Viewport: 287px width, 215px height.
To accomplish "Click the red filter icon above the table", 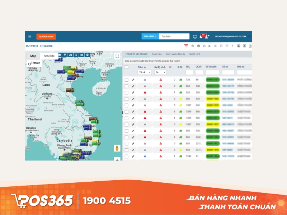I will click(x=186, y=46).
